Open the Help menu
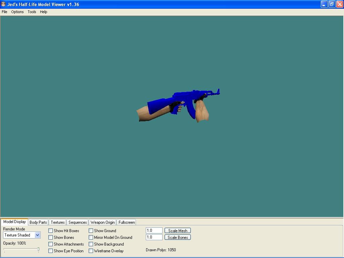 click(43, 12)
